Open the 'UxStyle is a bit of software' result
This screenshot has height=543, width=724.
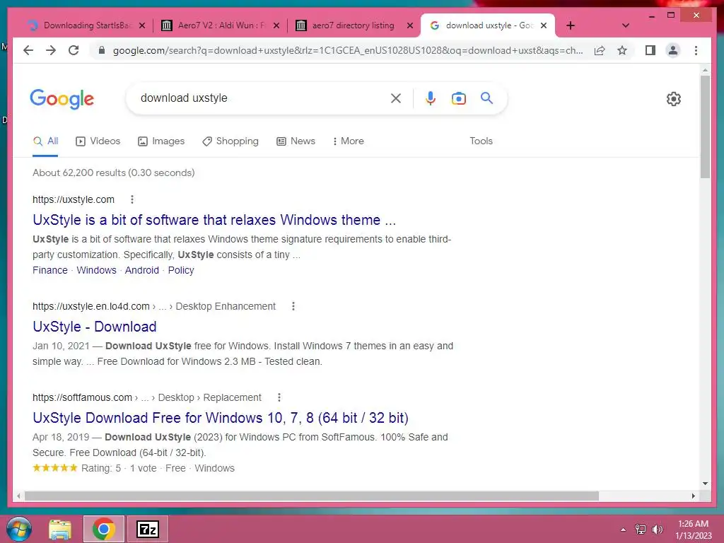(214, 220)
